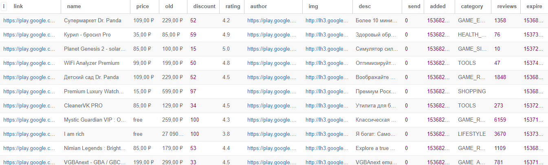Click TOOLS category in WiFi Analyzer row
Image resolution: width=548 pixels, height=165 pixels.
coord(467,63)
